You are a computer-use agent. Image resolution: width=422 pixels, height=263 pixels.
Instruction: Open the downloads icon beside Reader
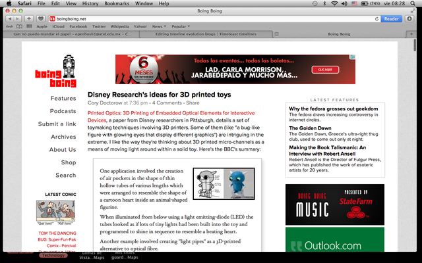click(409, 19)
